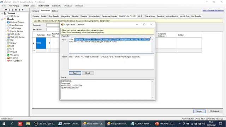This screenshot has width=226, height=127.
Task: Open the Tambah Saldo menu
Action: (x=28, y=6)
